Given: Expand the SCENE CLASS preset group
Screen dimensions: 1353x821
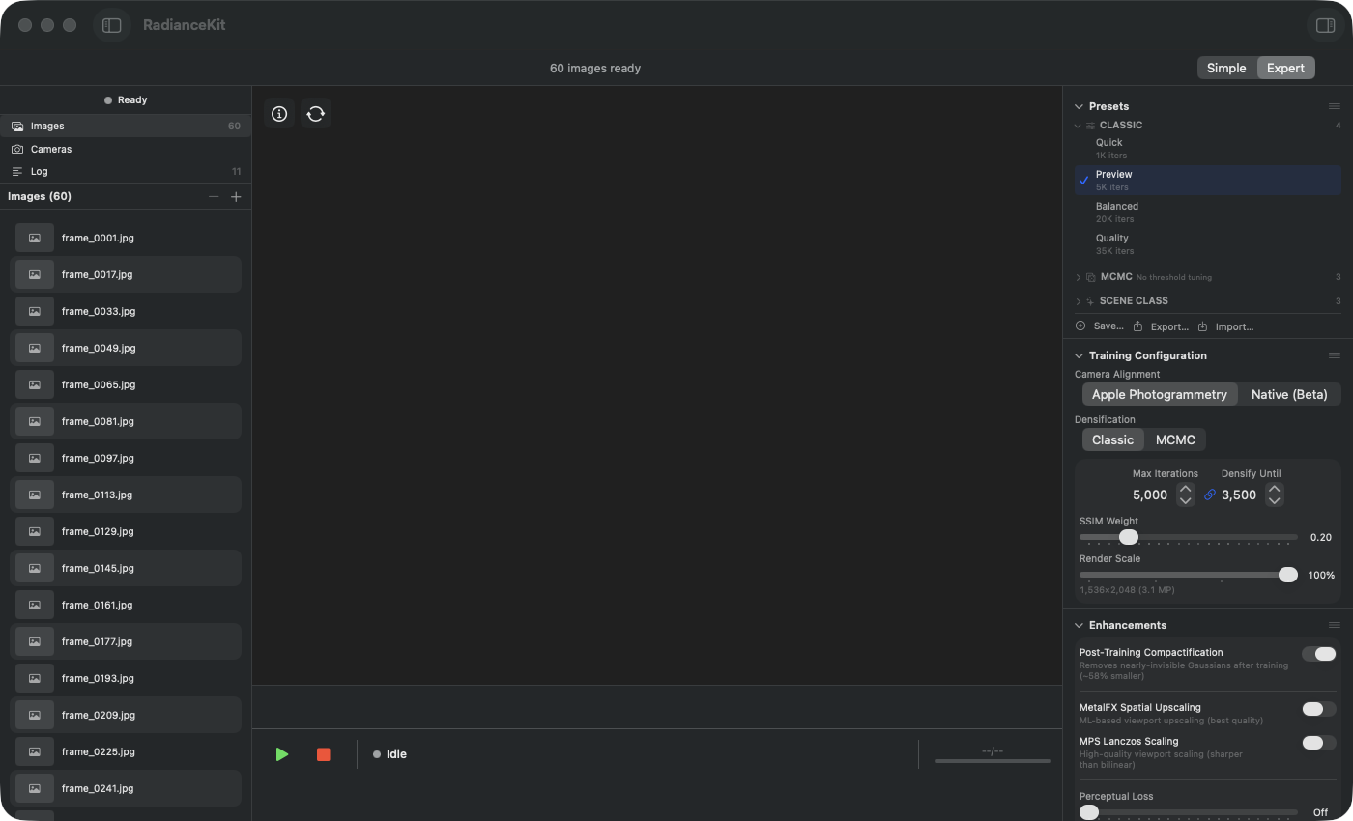Looking at the screenshot, I should click(x=1079, y=301).
